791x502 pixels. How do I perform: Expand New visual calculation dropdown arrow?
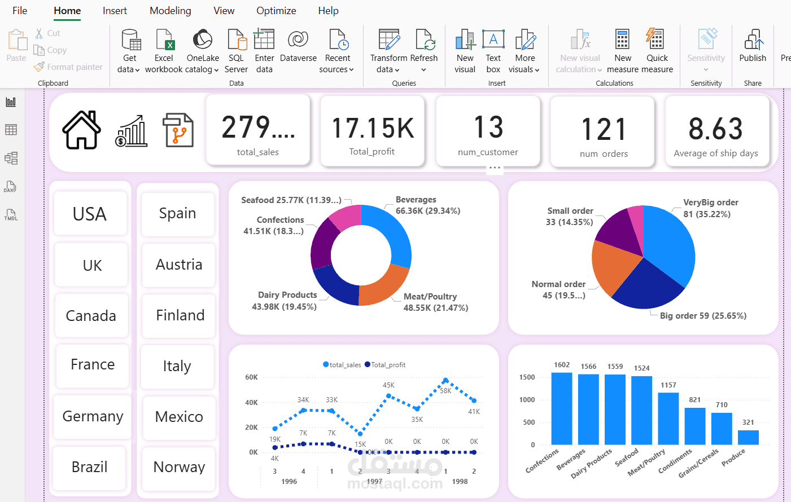pyautogui.click(x=600, y=70)
